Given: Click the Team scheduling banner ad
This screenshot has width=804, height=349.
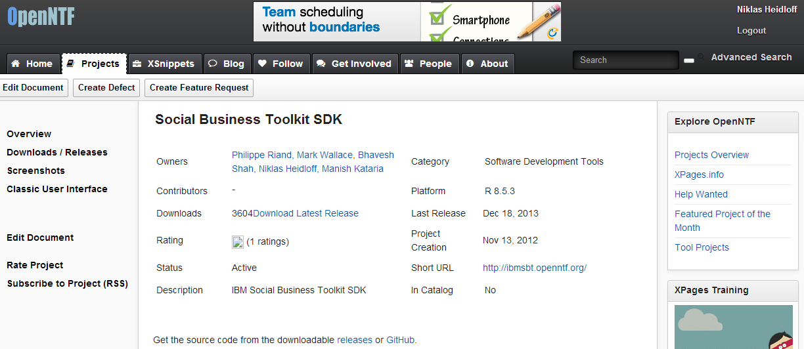Looking at the screenshot, I should tap(407, 22).
